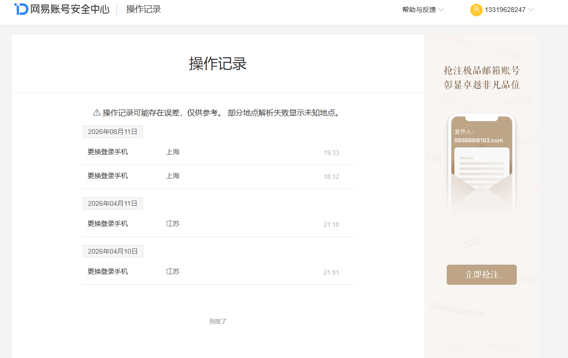Click the warning triangle icon beside notice
568x358 pixels.
click(x=97, y=113)
